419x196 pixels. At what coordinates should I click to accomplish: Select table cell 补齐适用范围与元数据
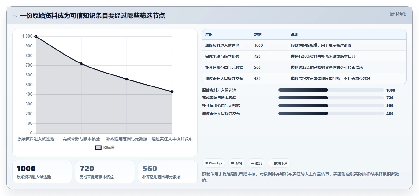point(224,67)
